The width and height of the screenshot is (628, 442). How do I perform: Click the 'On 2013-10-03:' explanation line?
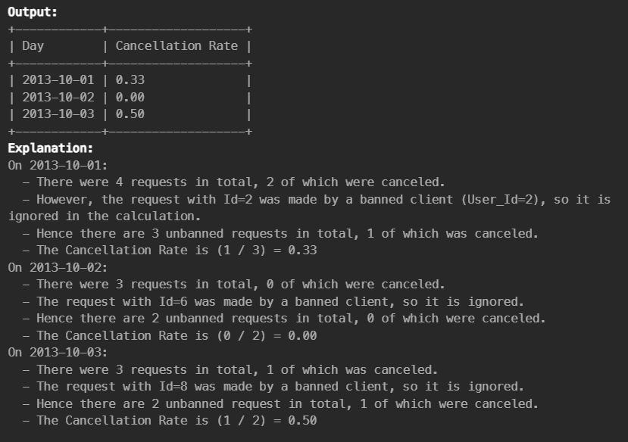(58, 353)
